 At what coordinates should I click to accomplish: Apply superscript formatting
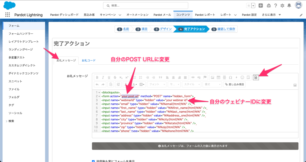click(x=127, y=77)
